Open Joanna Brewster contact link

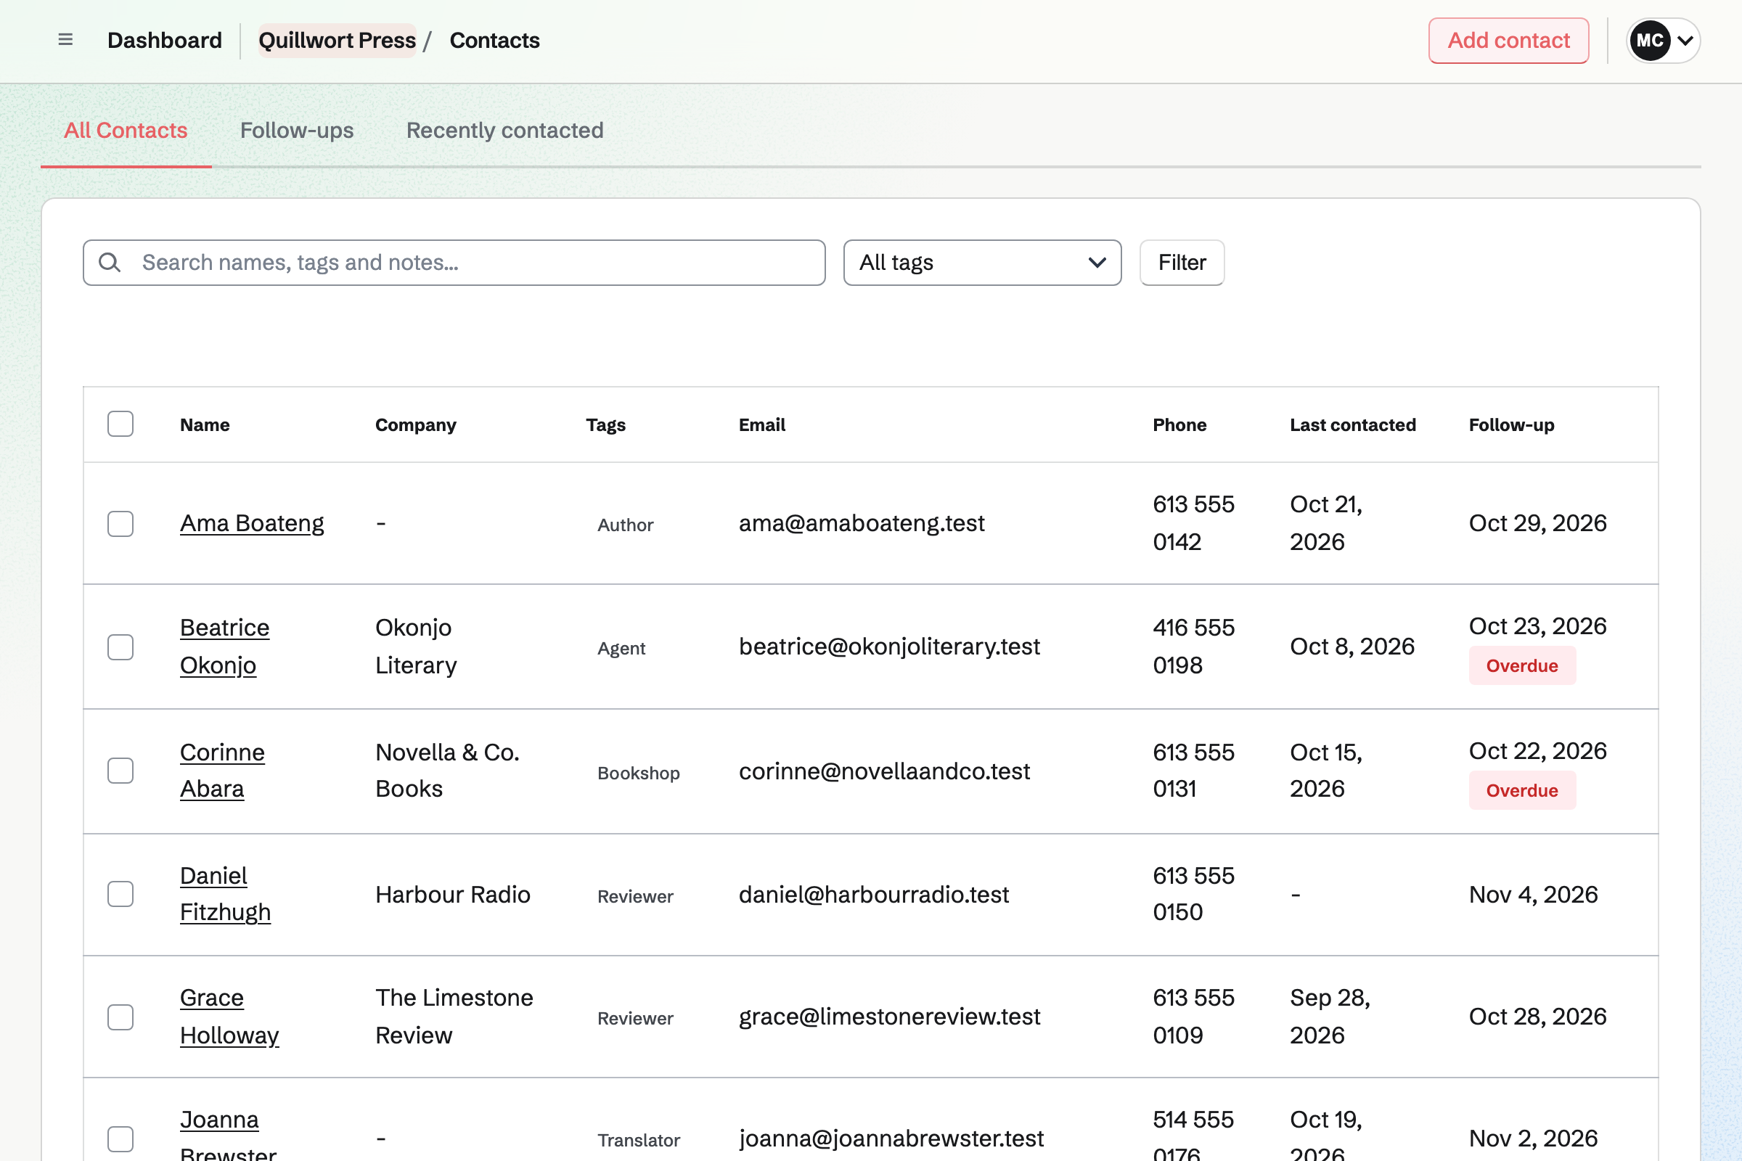[x=228, y=1136]
